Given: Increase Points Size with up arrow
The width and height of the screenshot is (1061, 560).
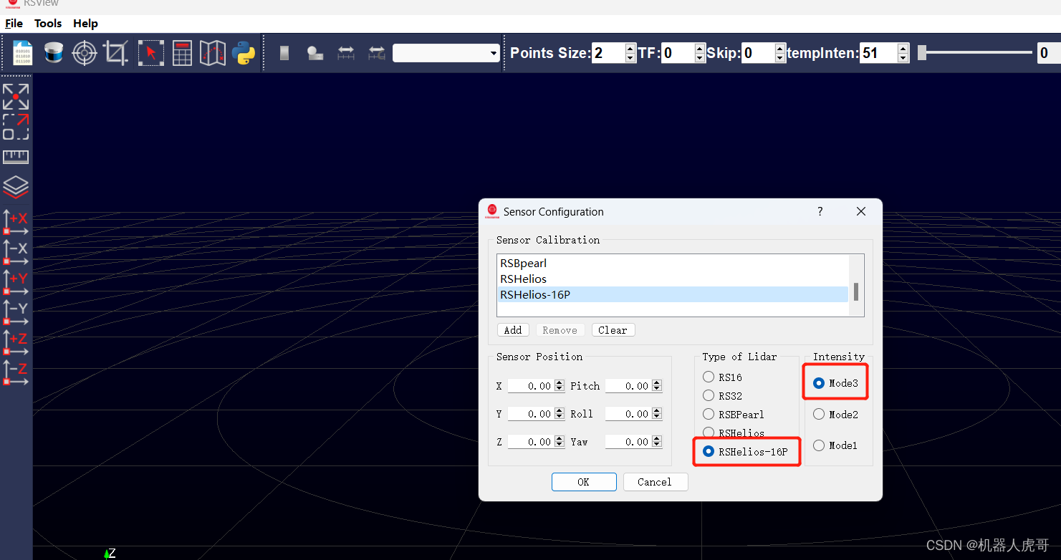Looking at the screenshot, I should coord(630,48).
